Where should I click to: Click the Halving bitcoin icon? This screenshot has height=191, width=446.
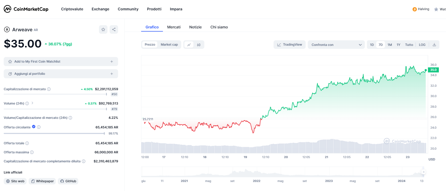(x=414, y=9)
